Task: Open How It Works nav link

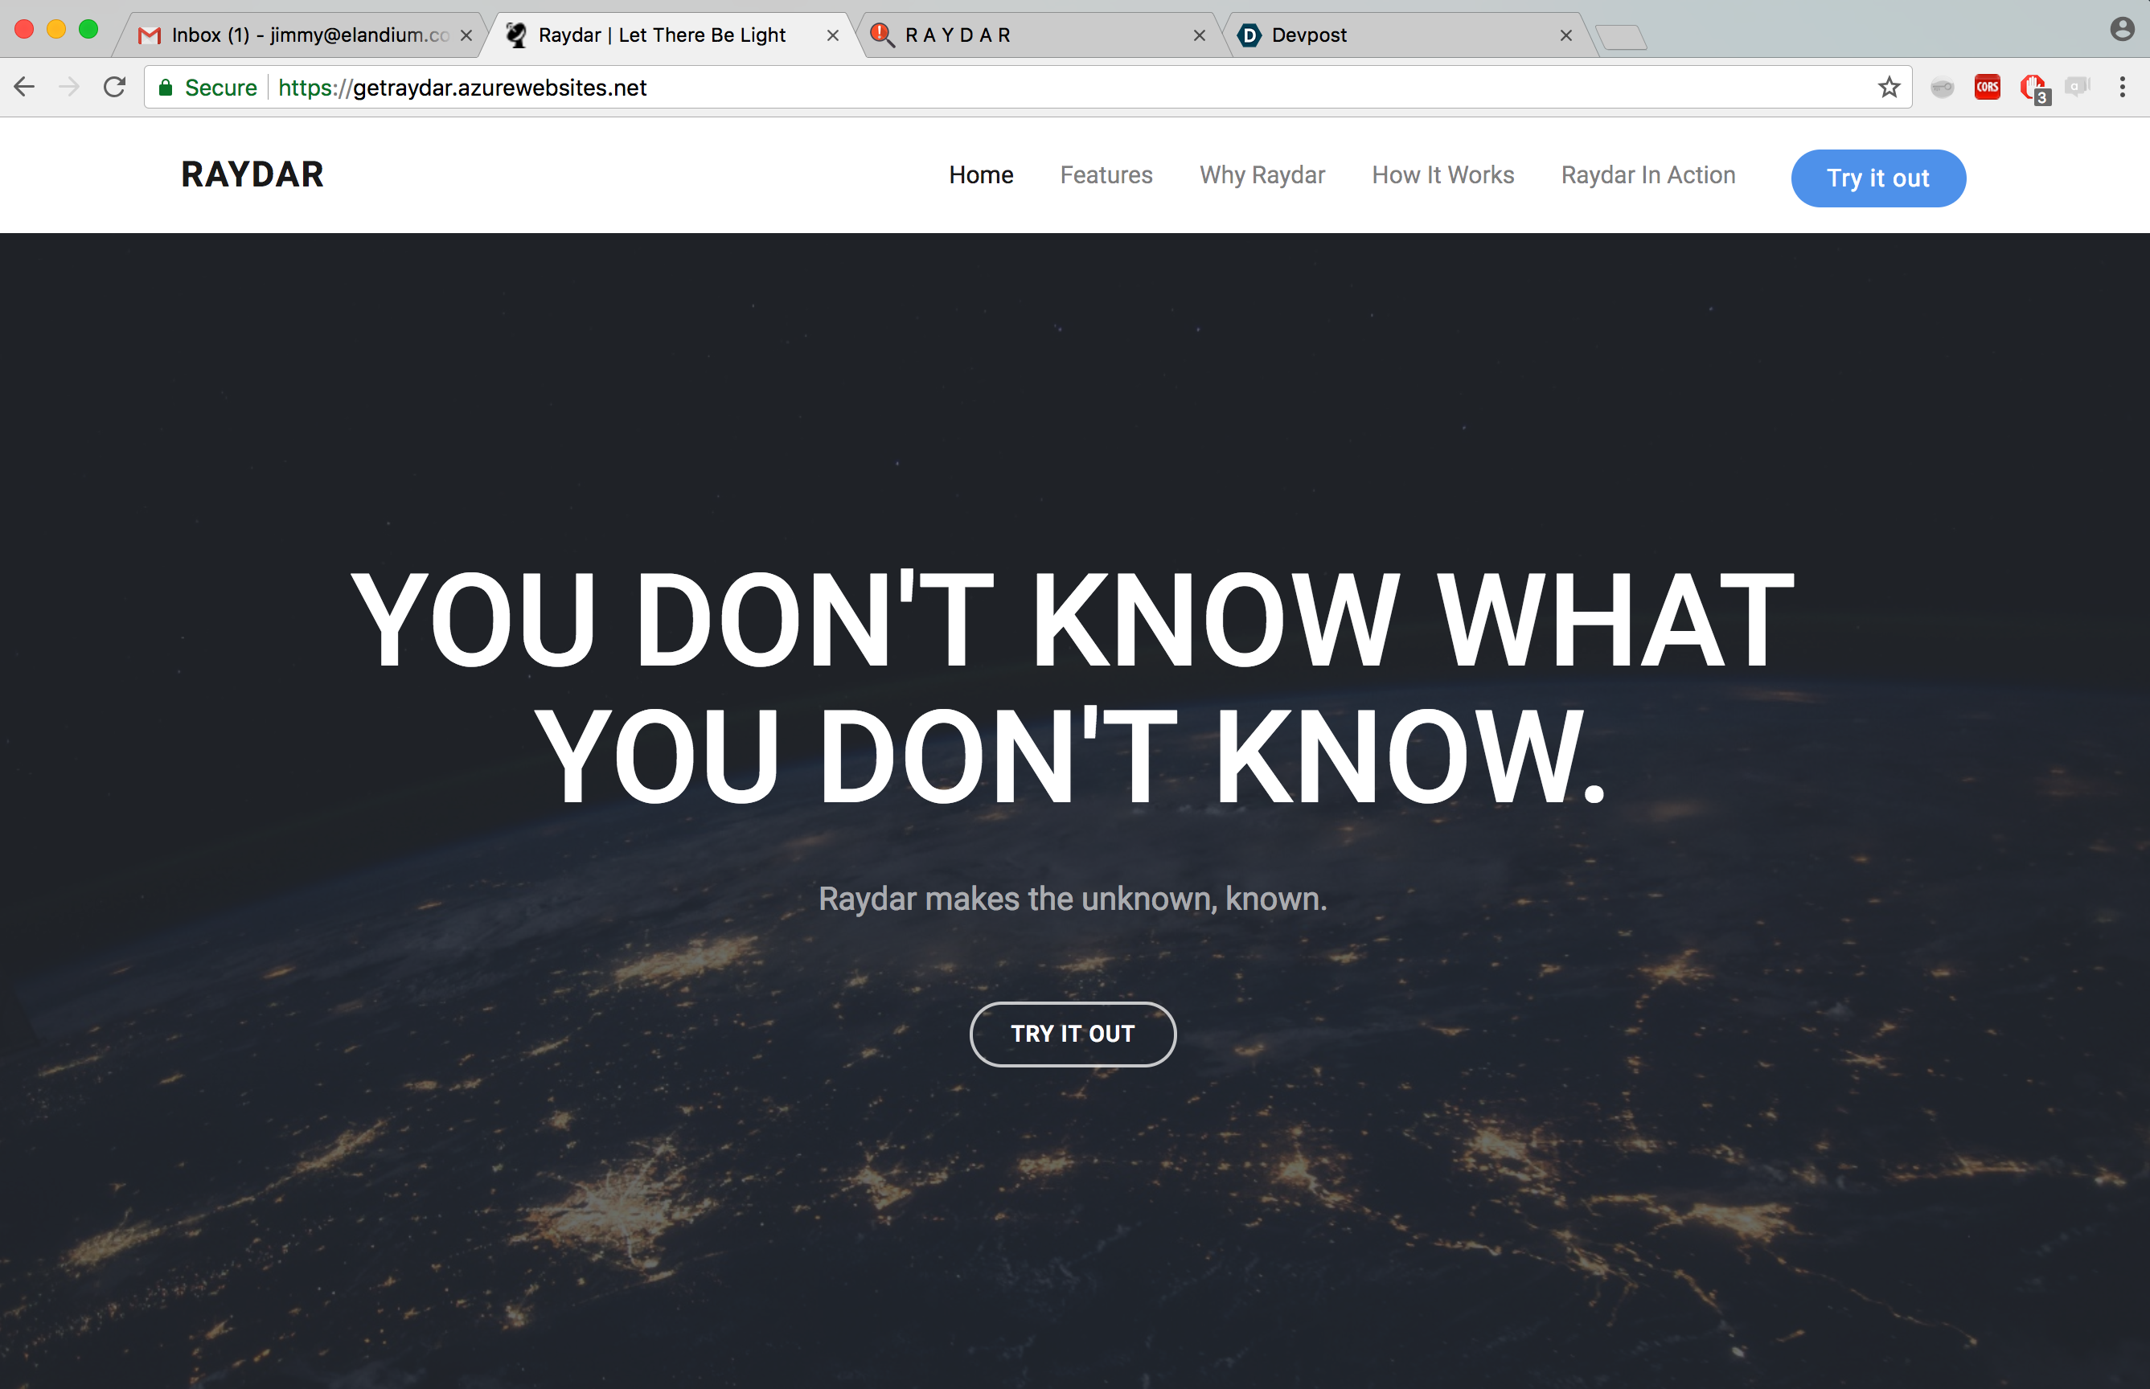Action: (1442, 175)
